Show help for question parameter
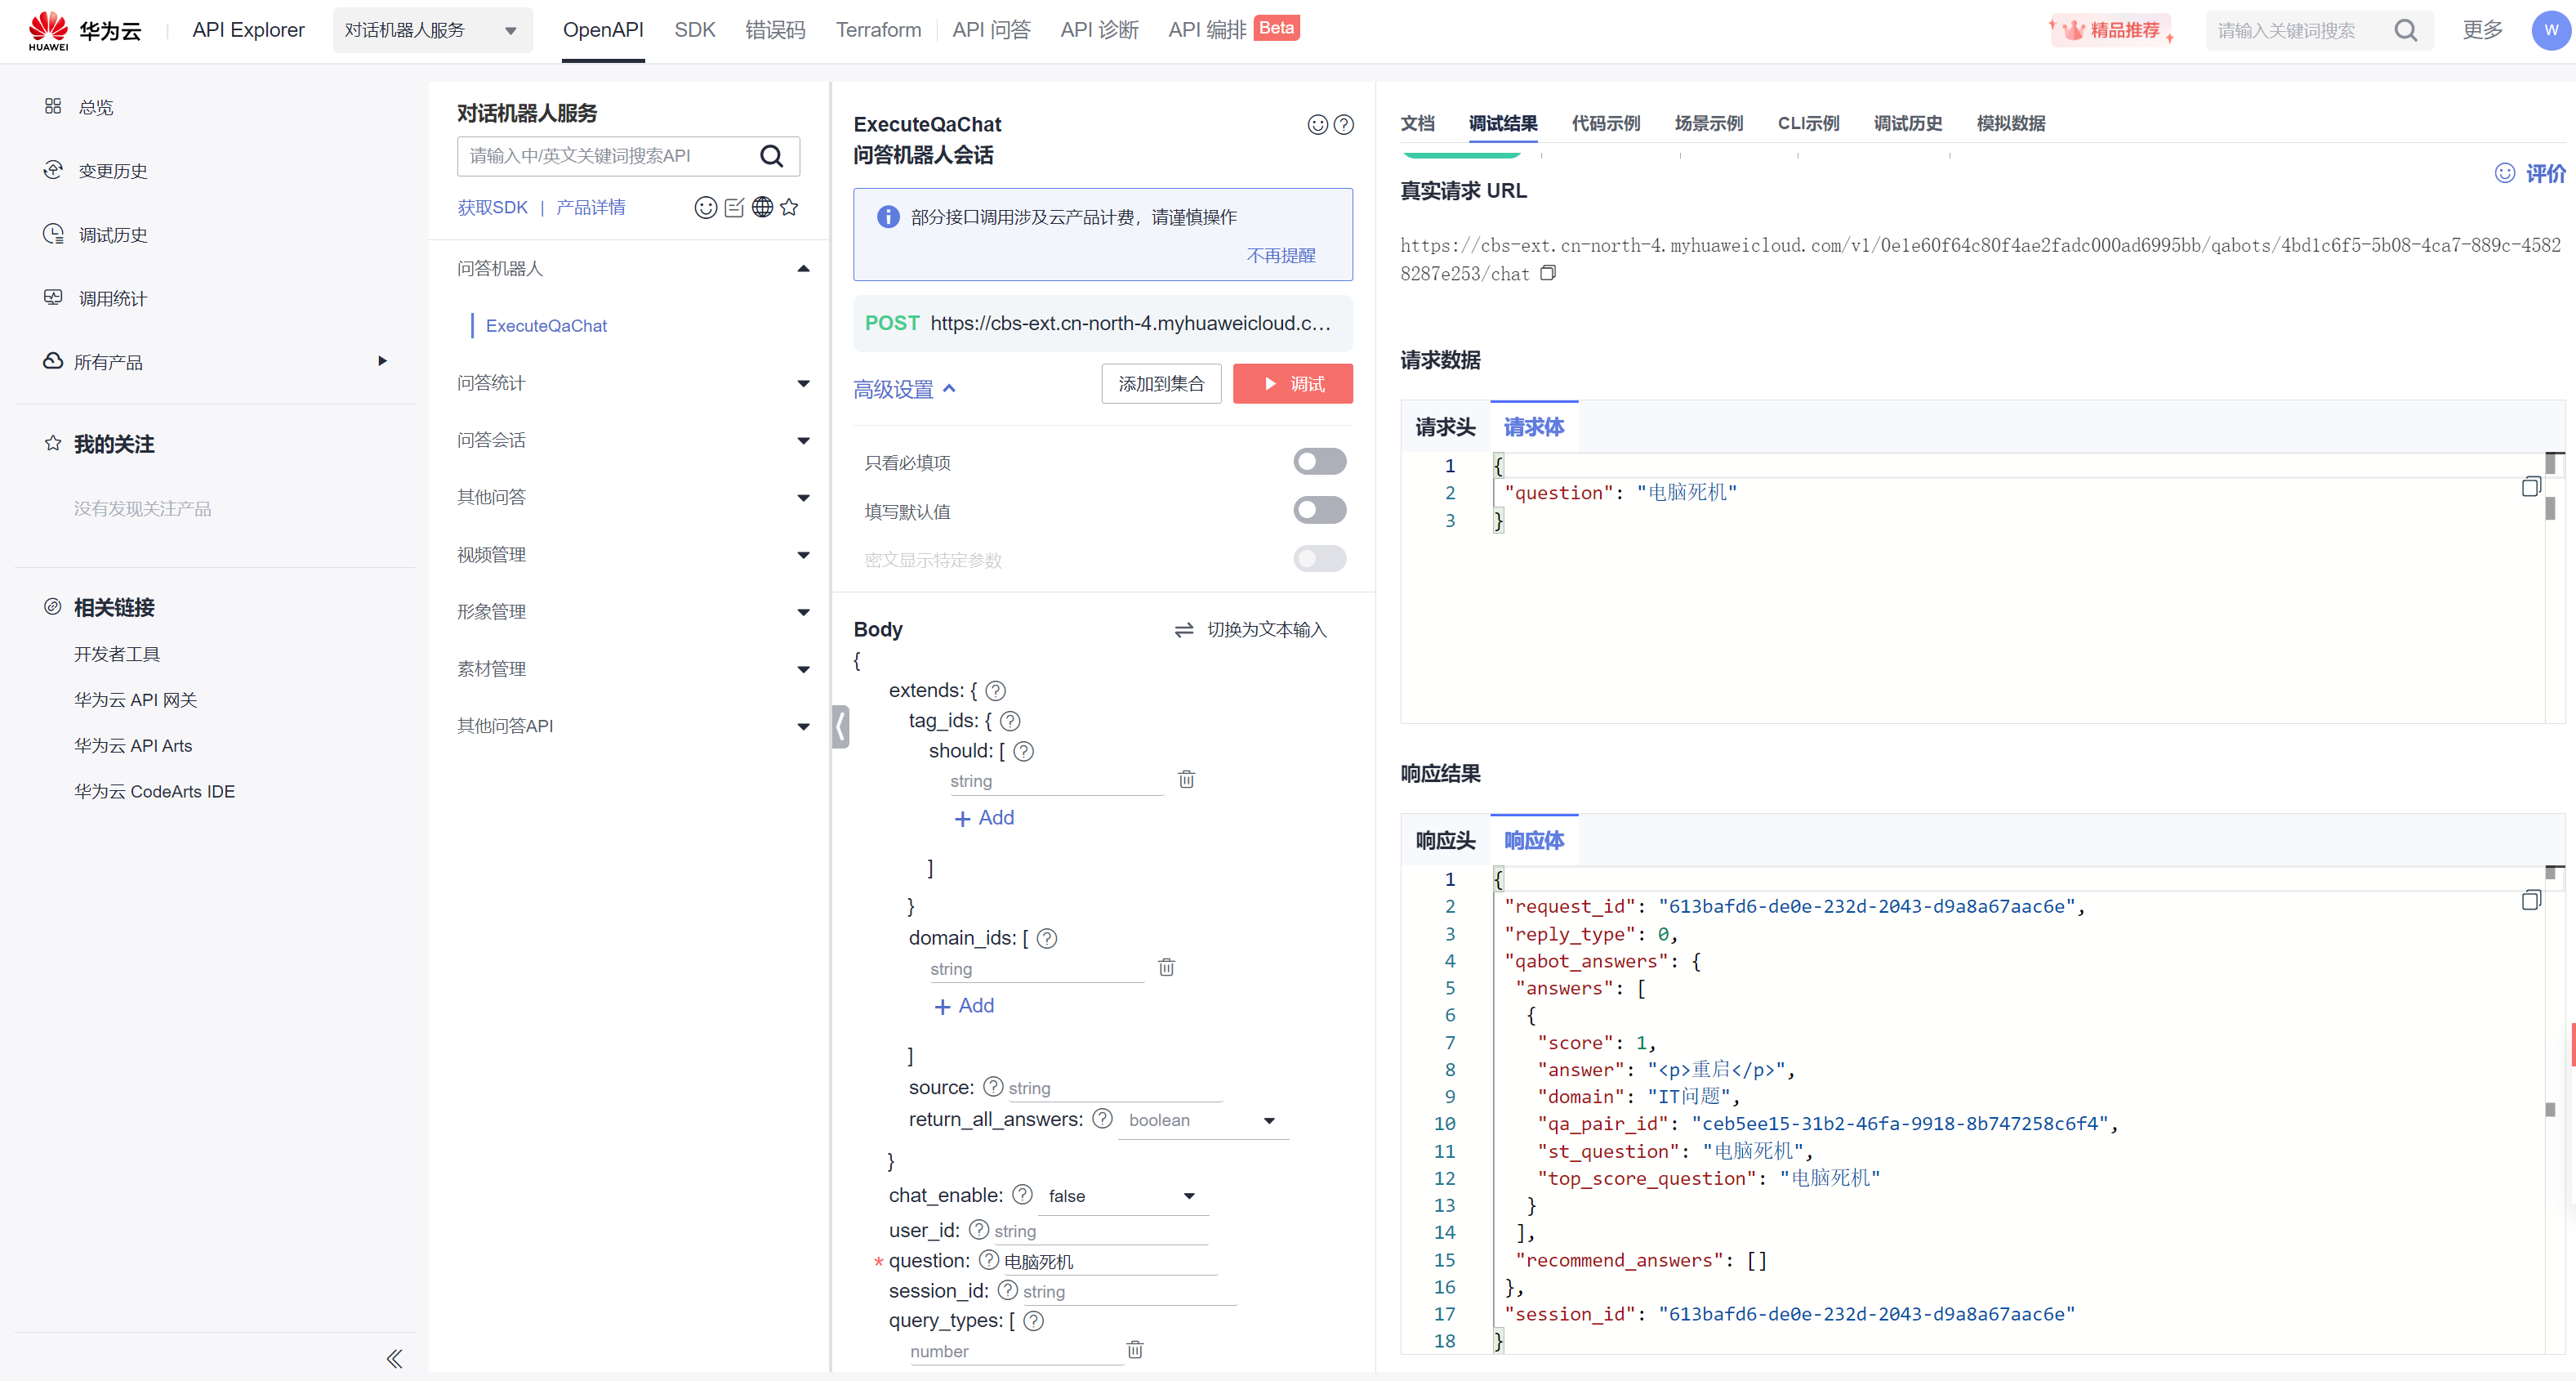 (988, 1260)
